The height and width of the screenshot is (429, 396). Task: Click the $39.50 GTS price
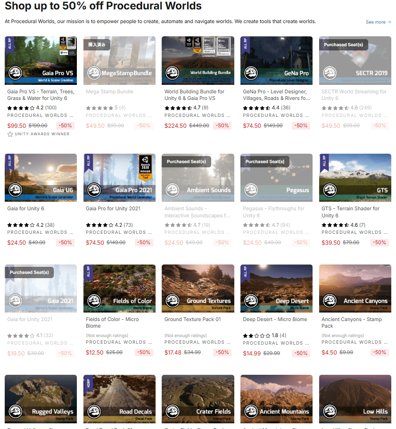click(331, 243)
